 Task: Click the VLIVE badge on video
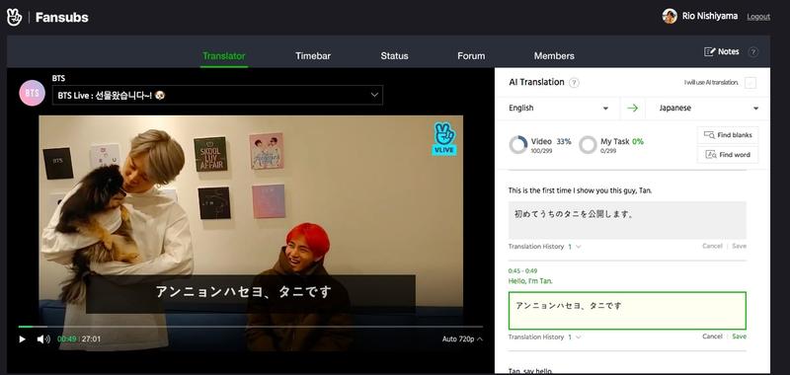pyautogui.click(x=444, y=138)
